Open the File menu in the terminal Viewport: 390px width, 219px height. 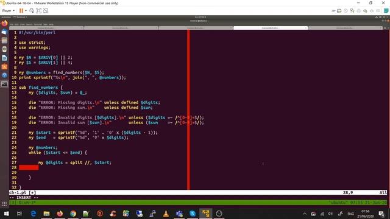(x=12, y=24)
